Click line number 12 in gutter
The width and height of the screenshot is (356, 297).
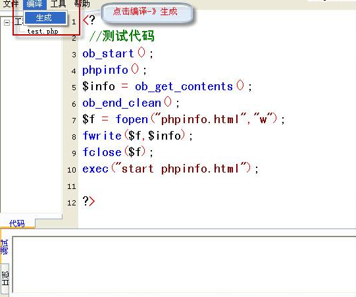(x=72, y=203)
